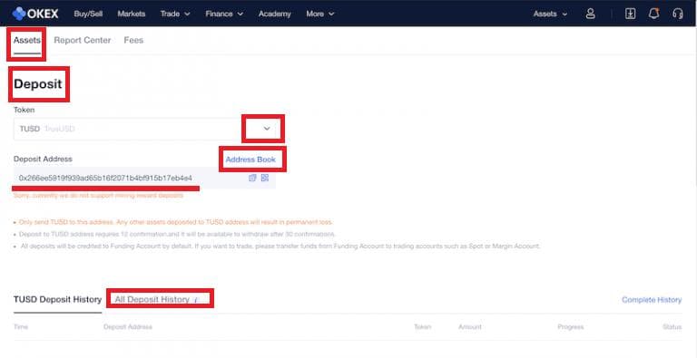Expand the More menu
The height and width of the screenshot is (358, 697).
click(x=320, y=14)
